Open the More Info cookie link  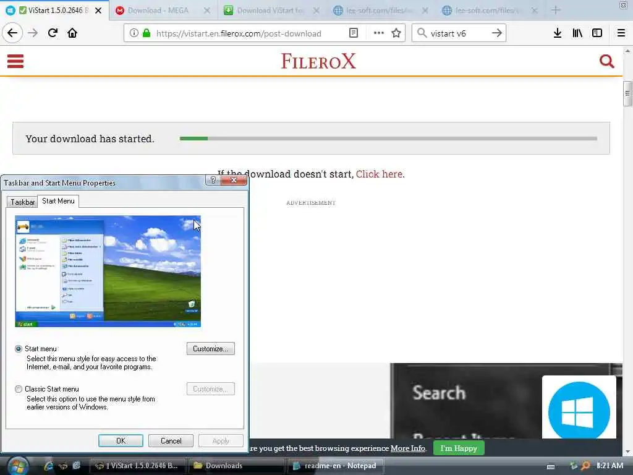point(408,448)
